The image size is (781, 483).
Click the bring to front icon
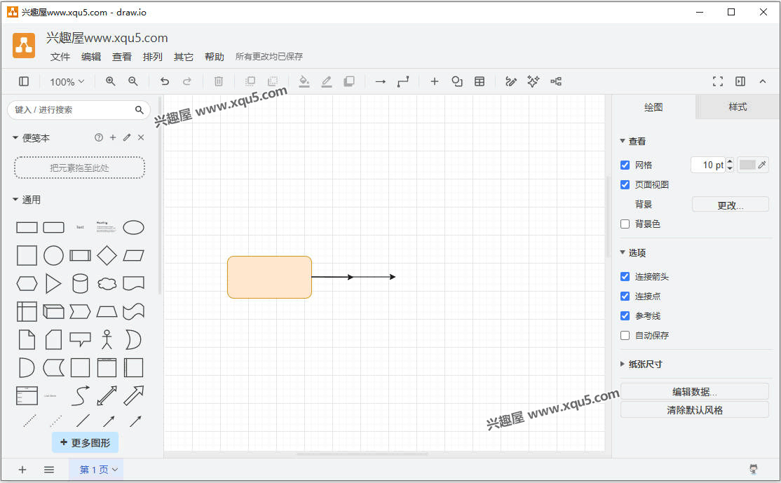pos(250,81)
